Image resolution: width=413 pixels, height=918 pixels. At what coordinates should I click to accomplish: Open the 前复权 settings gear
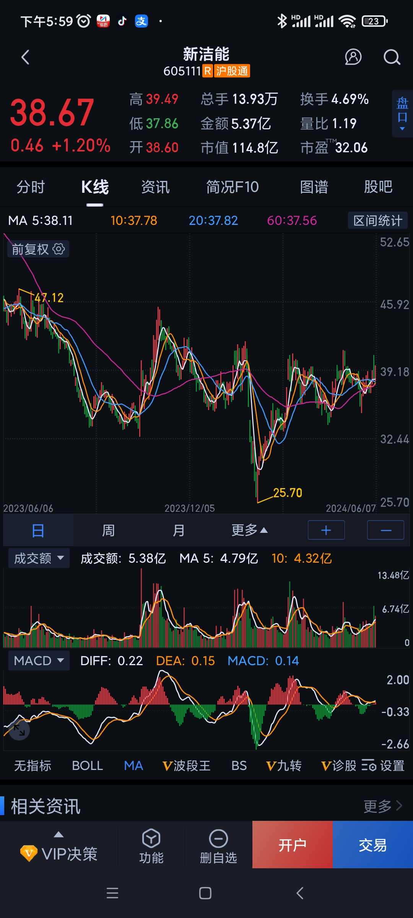(59, 249)
